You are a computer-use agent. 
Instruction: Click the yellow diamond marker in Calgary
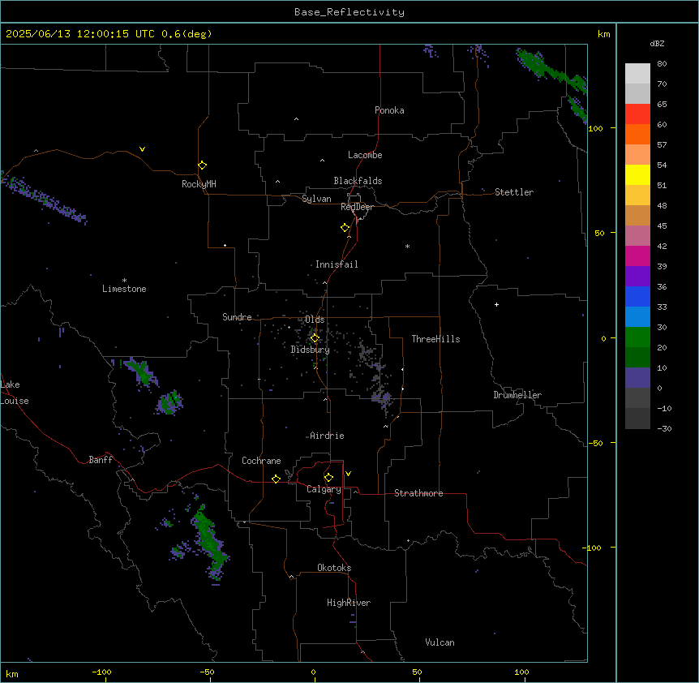(x=328, y=478)
